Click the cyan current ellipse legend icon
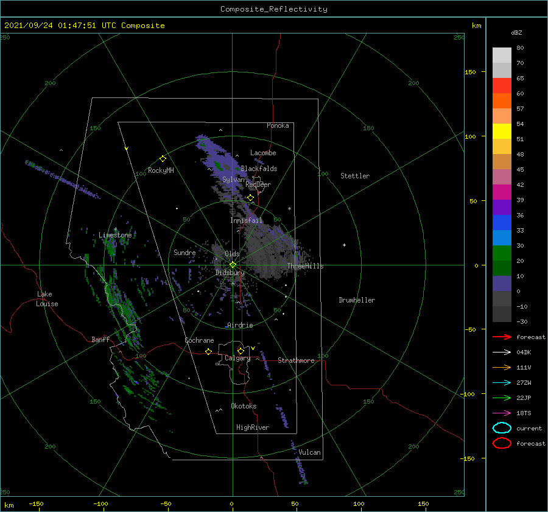Viewport: 548px width, 512px height. pos(502,428)
